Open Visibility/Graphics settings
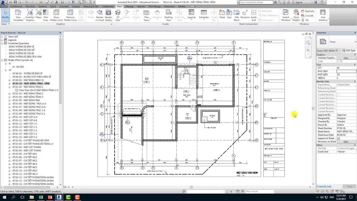The width and height of the screenshot is (357, 201). 30,15
